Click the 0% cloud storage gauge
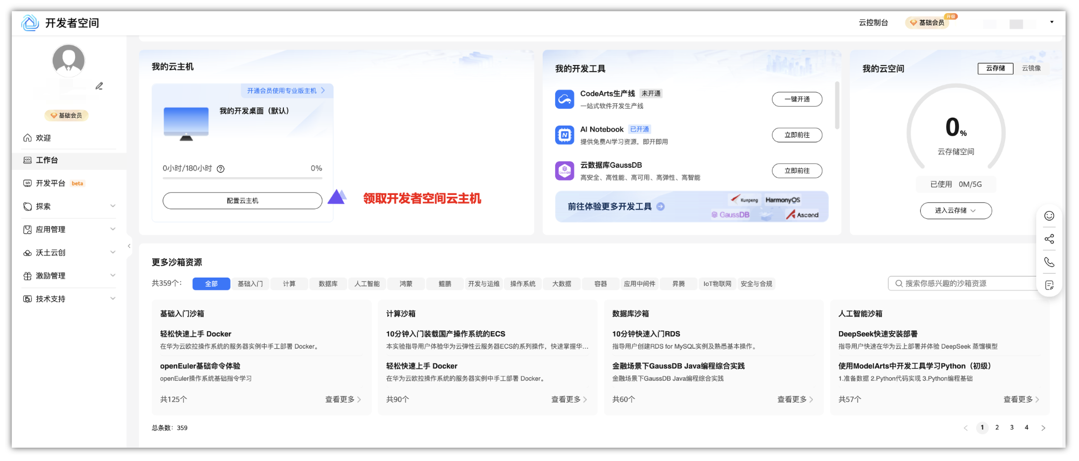 956,128
